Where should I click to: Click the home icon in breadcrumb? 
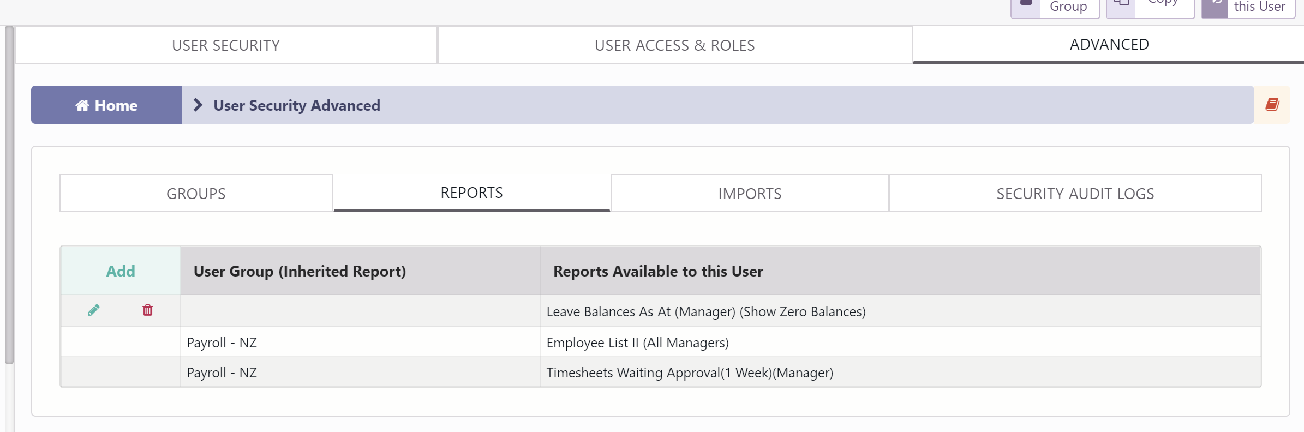(x=82, y=105)
